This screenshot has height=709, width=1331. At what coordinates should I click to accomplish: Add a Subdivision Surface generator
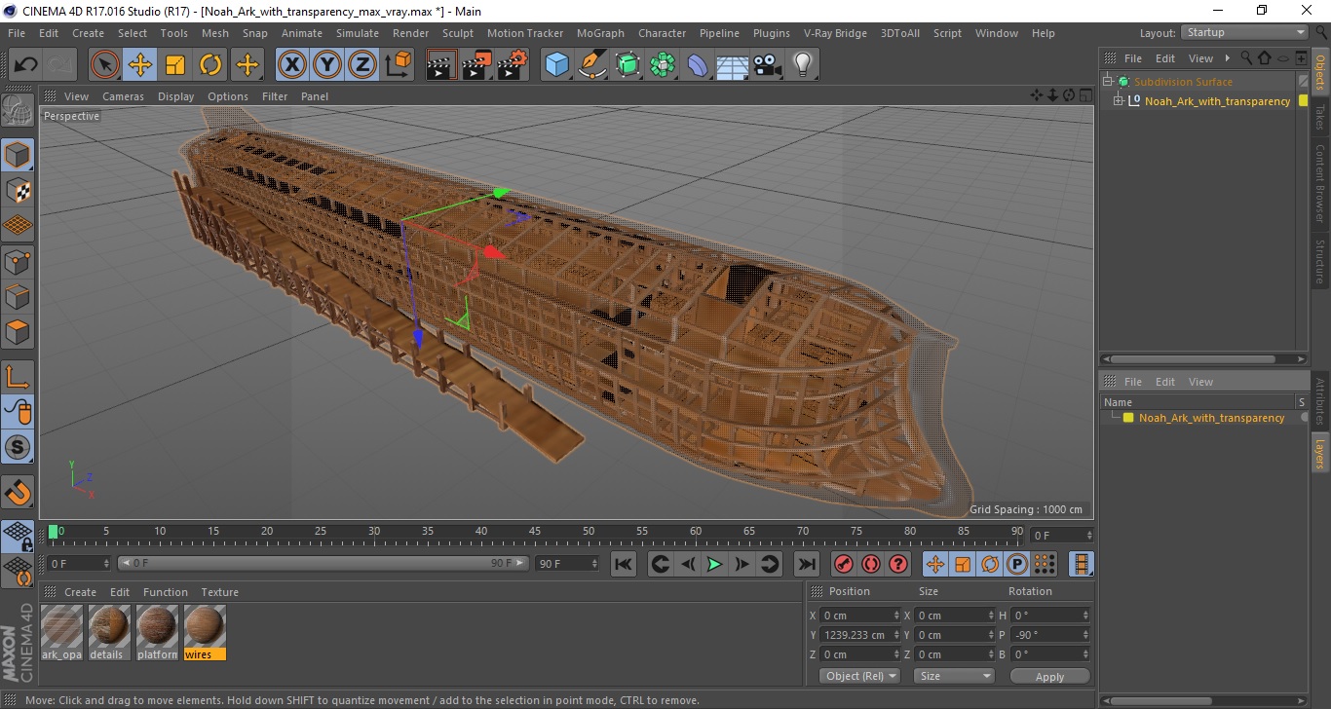[x=627, y=65]
